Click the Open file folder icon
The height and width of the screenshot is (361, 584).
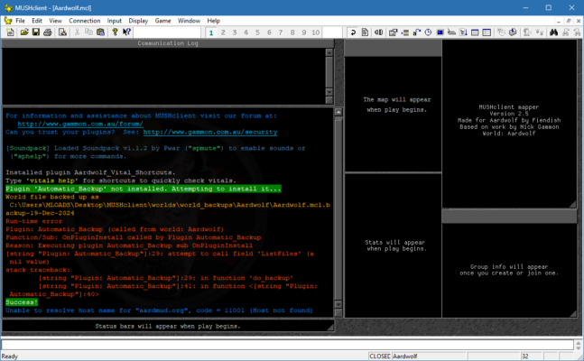(23, 32)
